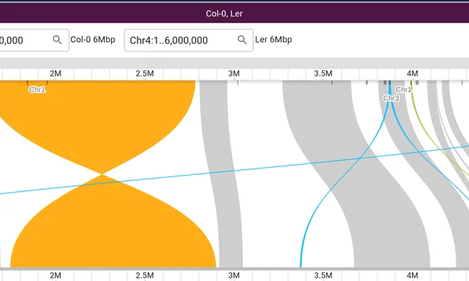Click the search icon in the Col-0 location box
This screenshot has height=281, width=469.
[57, 40]
